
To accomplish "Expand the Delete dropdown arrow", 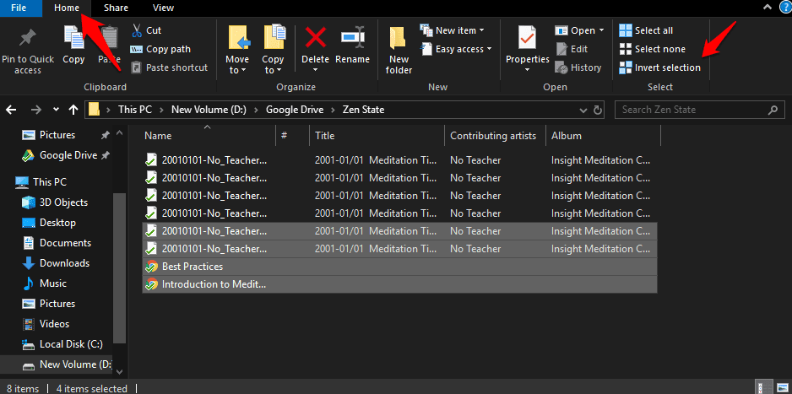I will click(x=315, y=70).
